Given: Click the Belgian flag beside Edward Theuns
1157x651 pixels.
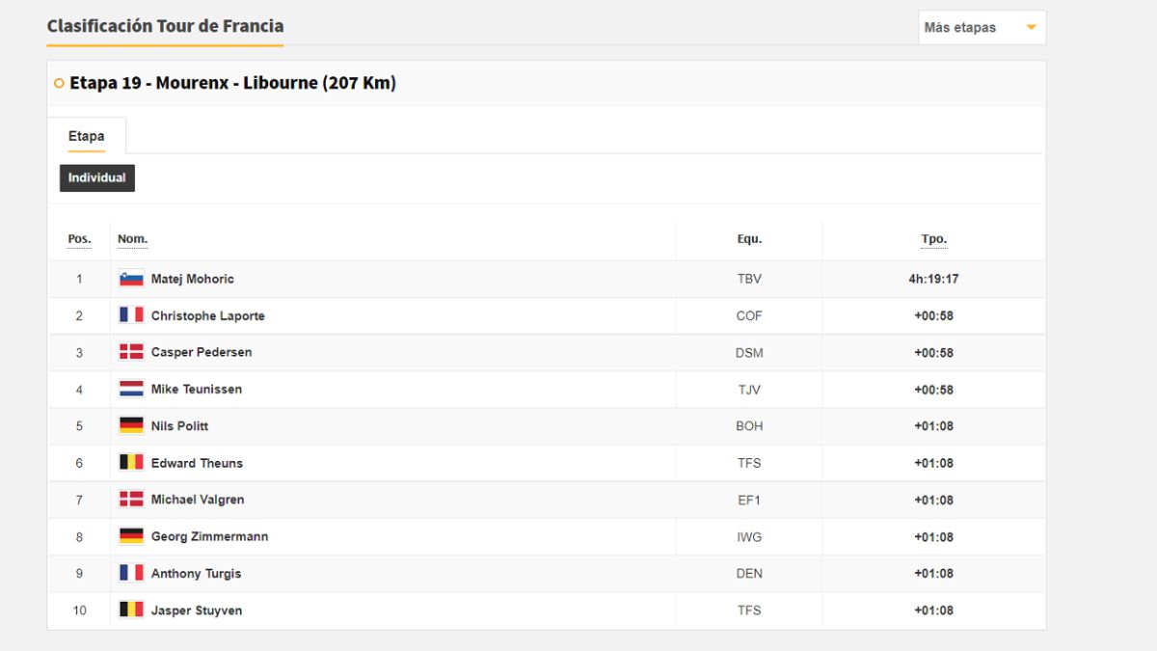Looking at the screenshot, I should coord(131,463).
